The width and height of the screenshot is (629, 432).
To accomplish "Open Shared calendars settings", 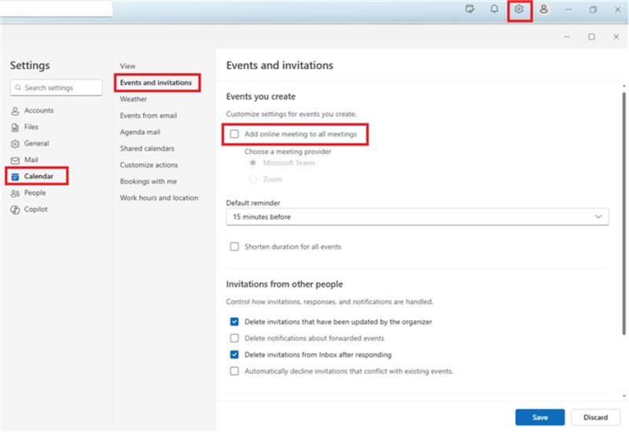I will [x=147, y=148].
